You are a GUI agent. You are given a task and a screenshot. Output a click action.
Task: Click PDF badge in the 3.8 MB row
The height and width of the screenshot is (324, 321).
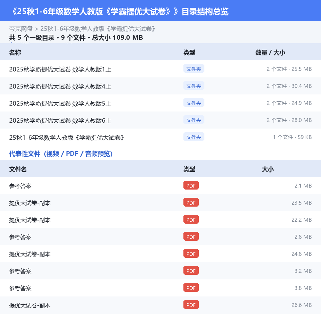[x=191, y=288]
